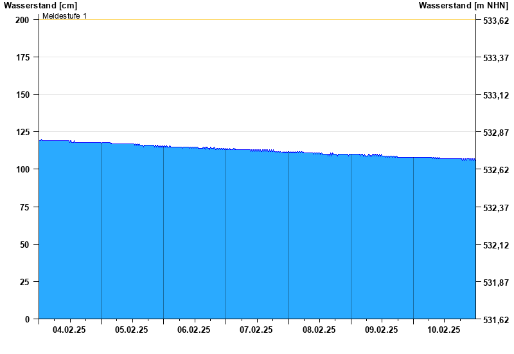Pick the 07.02.25 date label
This screenshot has width=514, height=354.
(x=256, y=330)
